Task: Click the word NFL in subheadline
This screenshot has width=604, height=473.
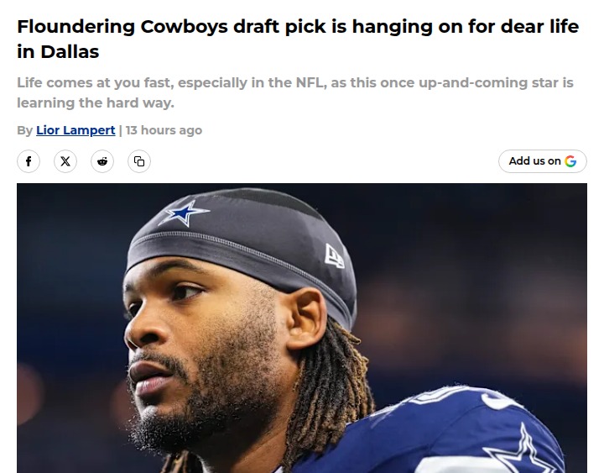Action: pyautogui.click(x=309, y=82)
